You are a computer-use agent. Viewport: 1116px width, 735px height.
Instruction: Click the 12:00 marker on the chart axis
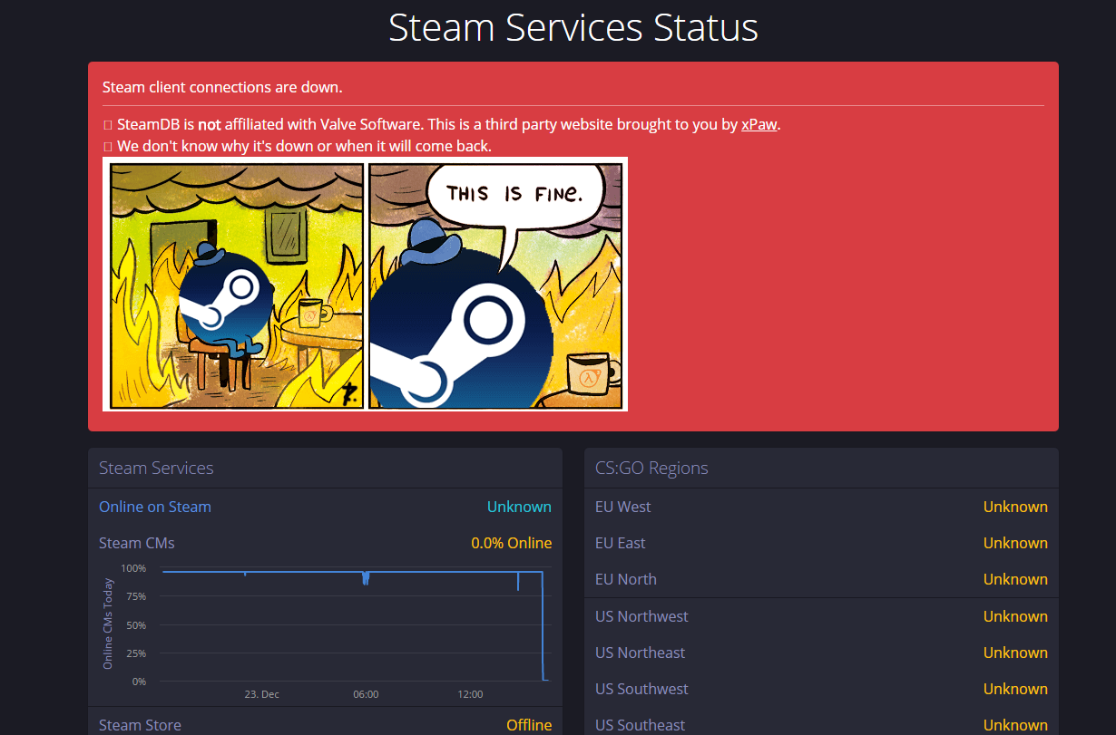pos(470,694)
